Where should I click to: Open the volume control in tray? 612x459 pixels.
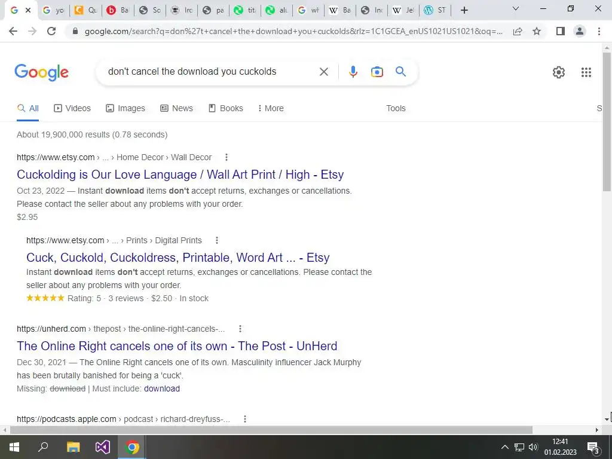[533, 447]
